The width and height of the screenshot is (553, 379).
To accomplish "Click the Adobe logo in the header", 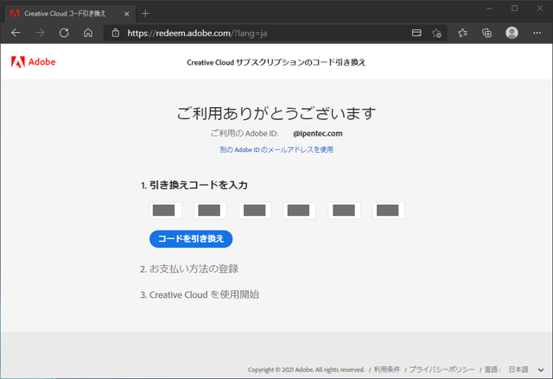I will [x=34, y=62].
